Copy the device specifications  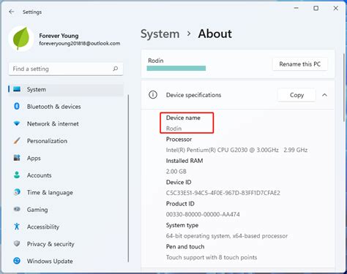coord(296,95)
